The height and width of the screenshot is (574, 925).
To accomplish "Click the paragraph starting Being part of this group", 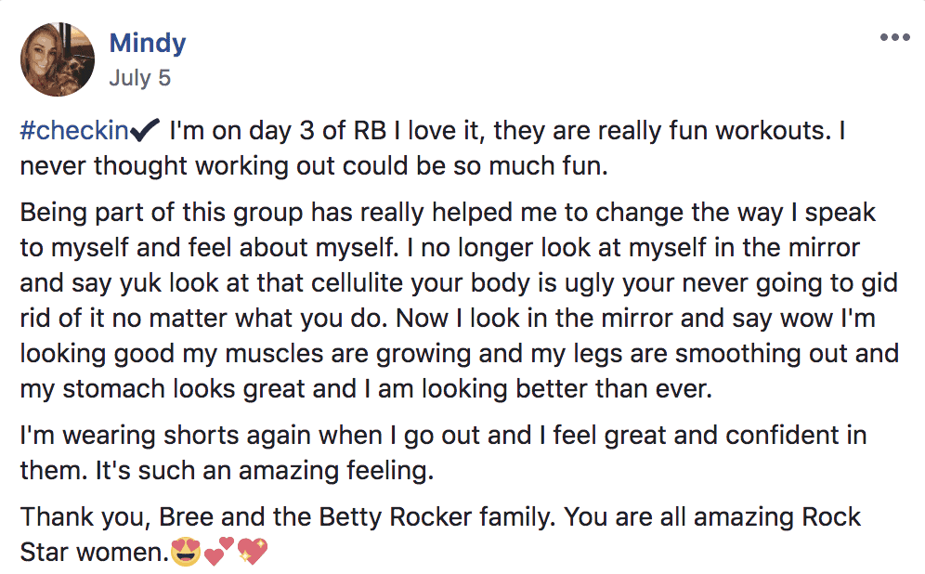I will (460, 301).
